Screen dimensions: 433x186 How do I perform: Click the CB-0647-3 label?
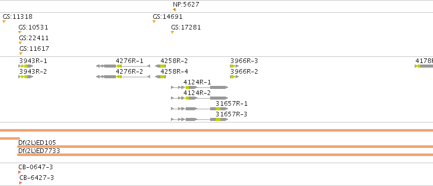click(36, 167)
